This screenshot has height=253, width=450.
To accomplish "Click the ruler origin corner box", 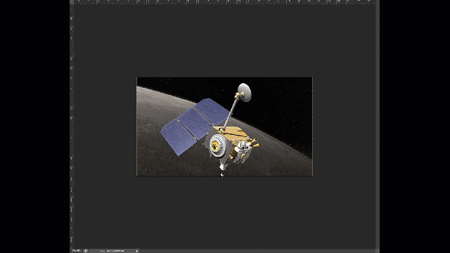I will [72, 1].
